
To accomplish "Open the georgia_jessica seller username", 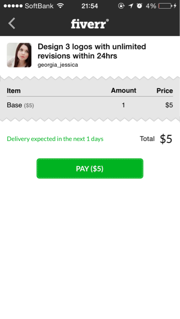I will (58, 65).
